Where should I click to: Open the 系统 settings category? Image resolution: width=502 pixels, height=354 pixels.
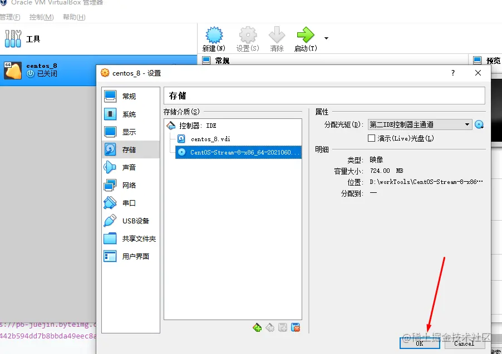[131, 114]
